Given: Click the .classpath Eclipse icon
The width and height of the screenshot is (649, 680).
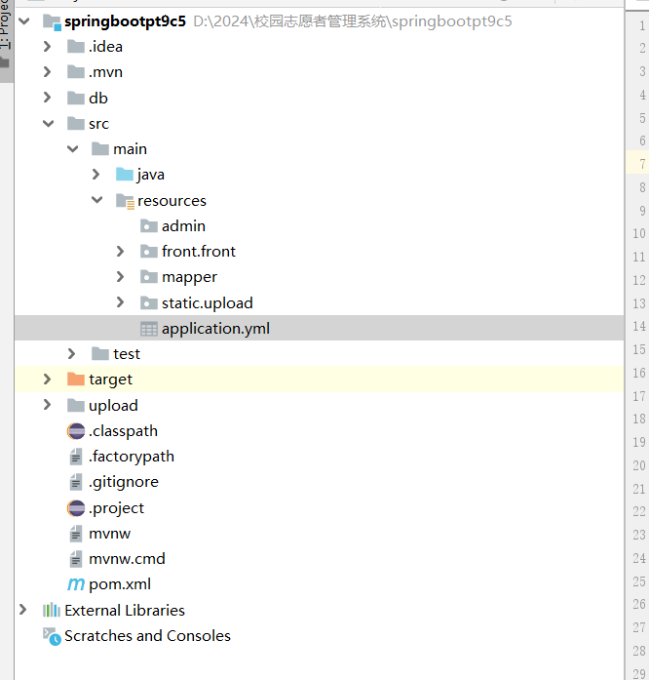Looking at the screenshot, I should 76,431.
